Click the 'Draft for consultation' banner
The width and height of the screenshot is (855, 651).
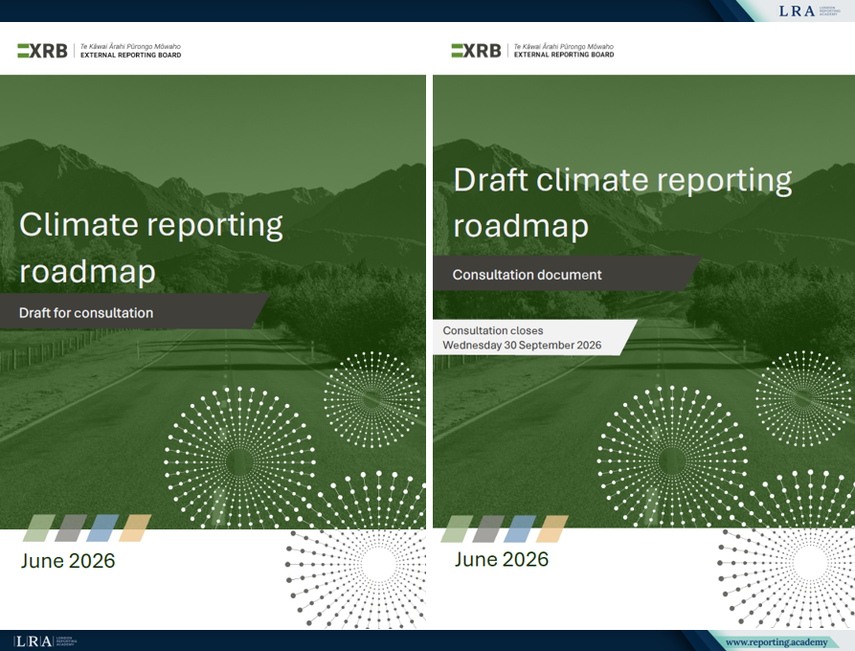click(x=135, y=311)
